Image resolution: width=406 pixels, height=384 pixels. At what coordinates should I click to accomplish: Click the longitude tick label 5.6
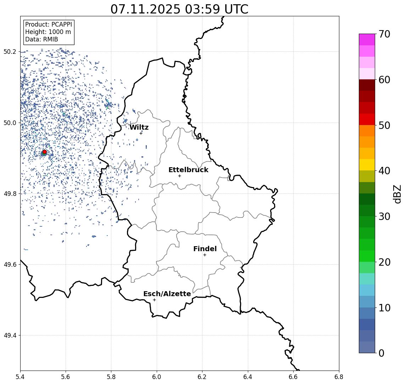point(66,377)
